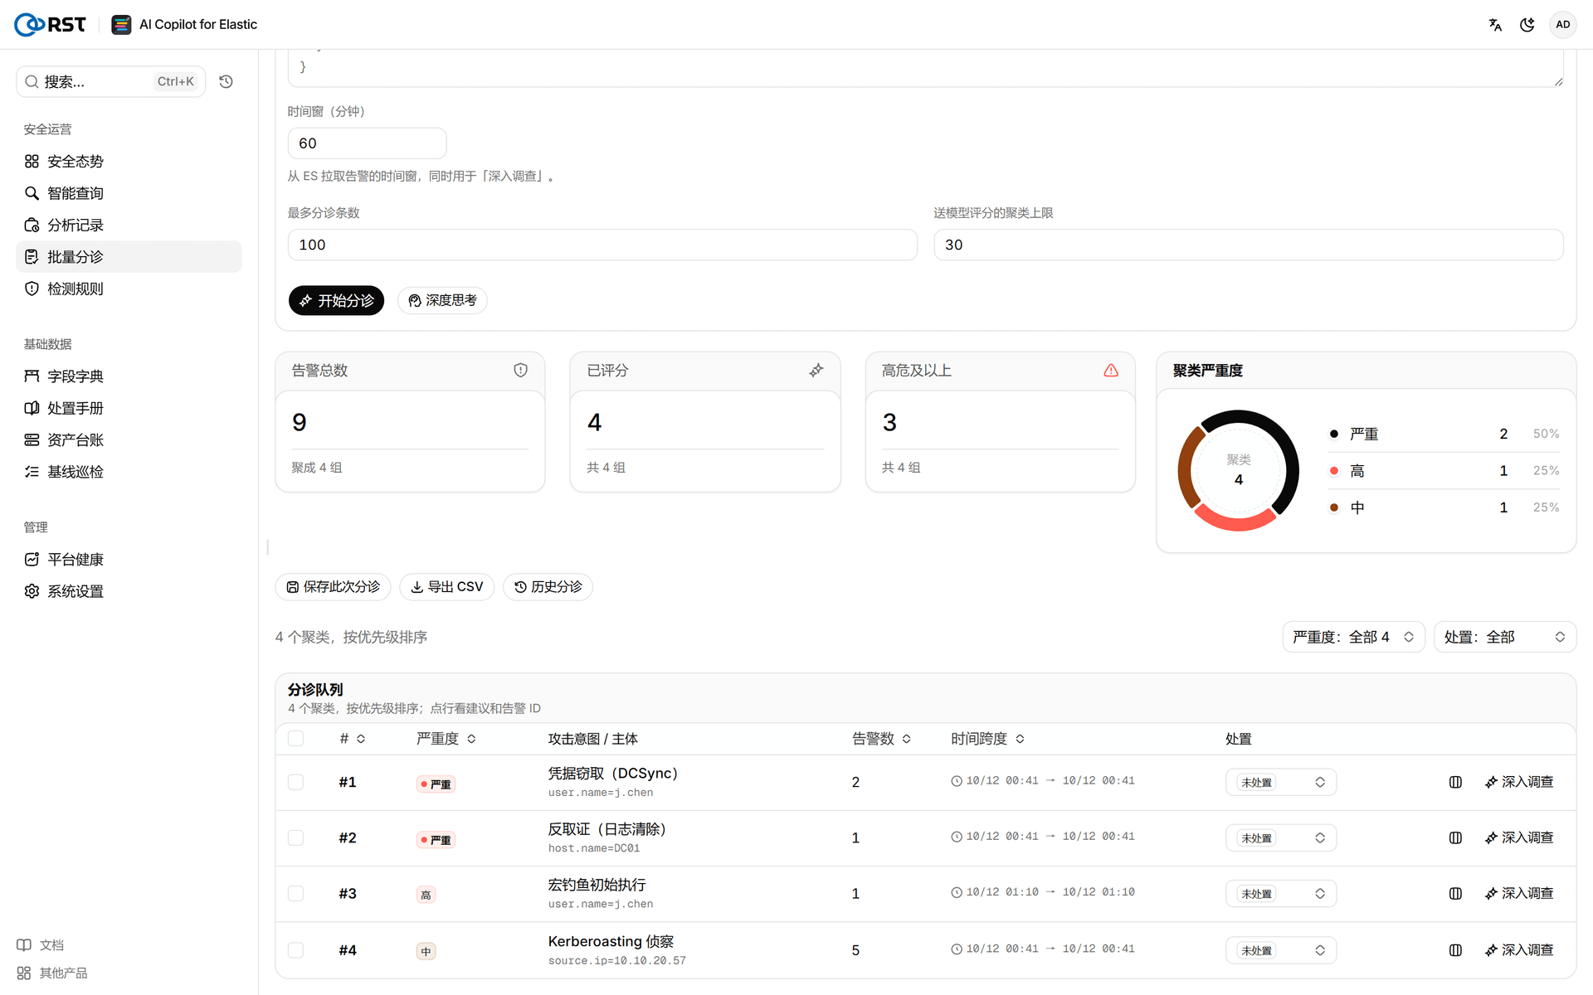
Task: Open the language translation icon
Action: pyautogui.click(x=1495, y=25)
